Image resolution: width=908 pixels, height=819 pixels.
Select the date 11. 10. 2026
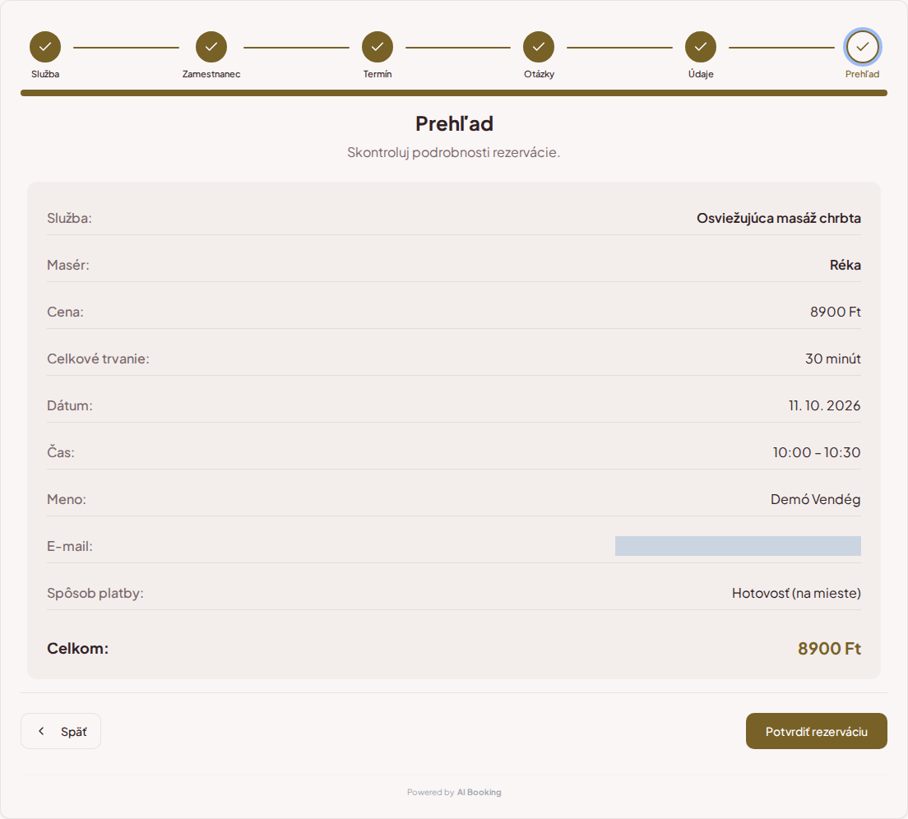pos(825,405)
